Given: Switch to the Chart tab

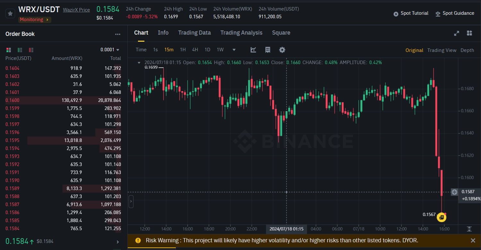Looking at the screenshot, I should pos(141,33).
